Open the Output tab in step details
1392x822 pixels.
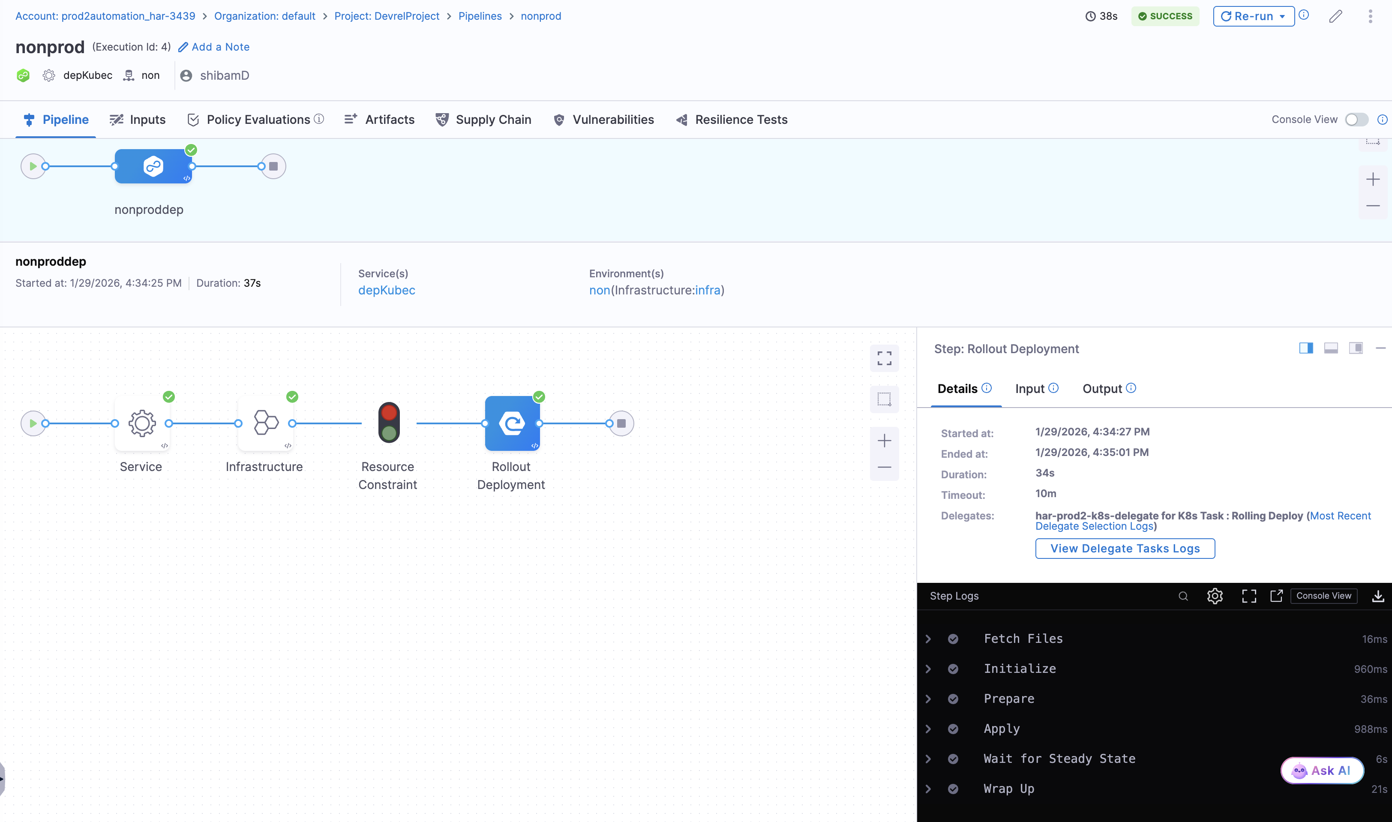pyautogui.click(x=1102, y=389)
